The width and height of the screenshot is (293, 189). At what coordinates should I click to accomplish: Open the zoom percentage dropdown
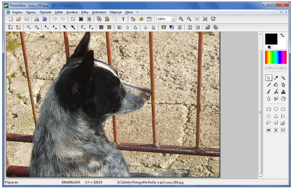coord(173,19)
